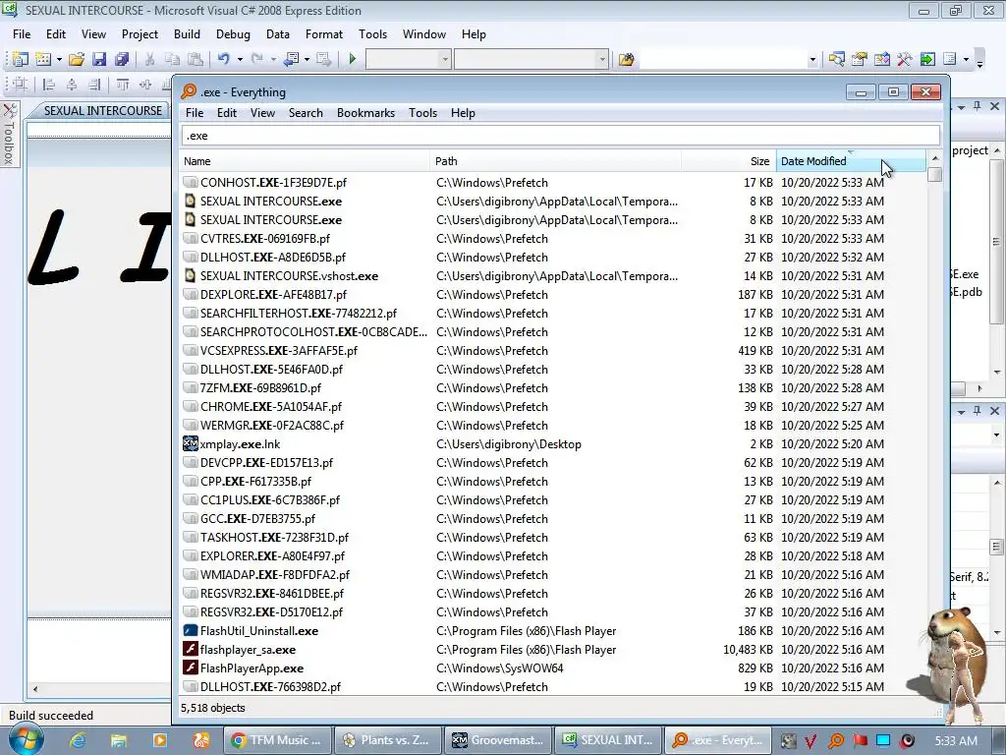Click the Save icon in Visual C# toolbar

pos(99,59)
